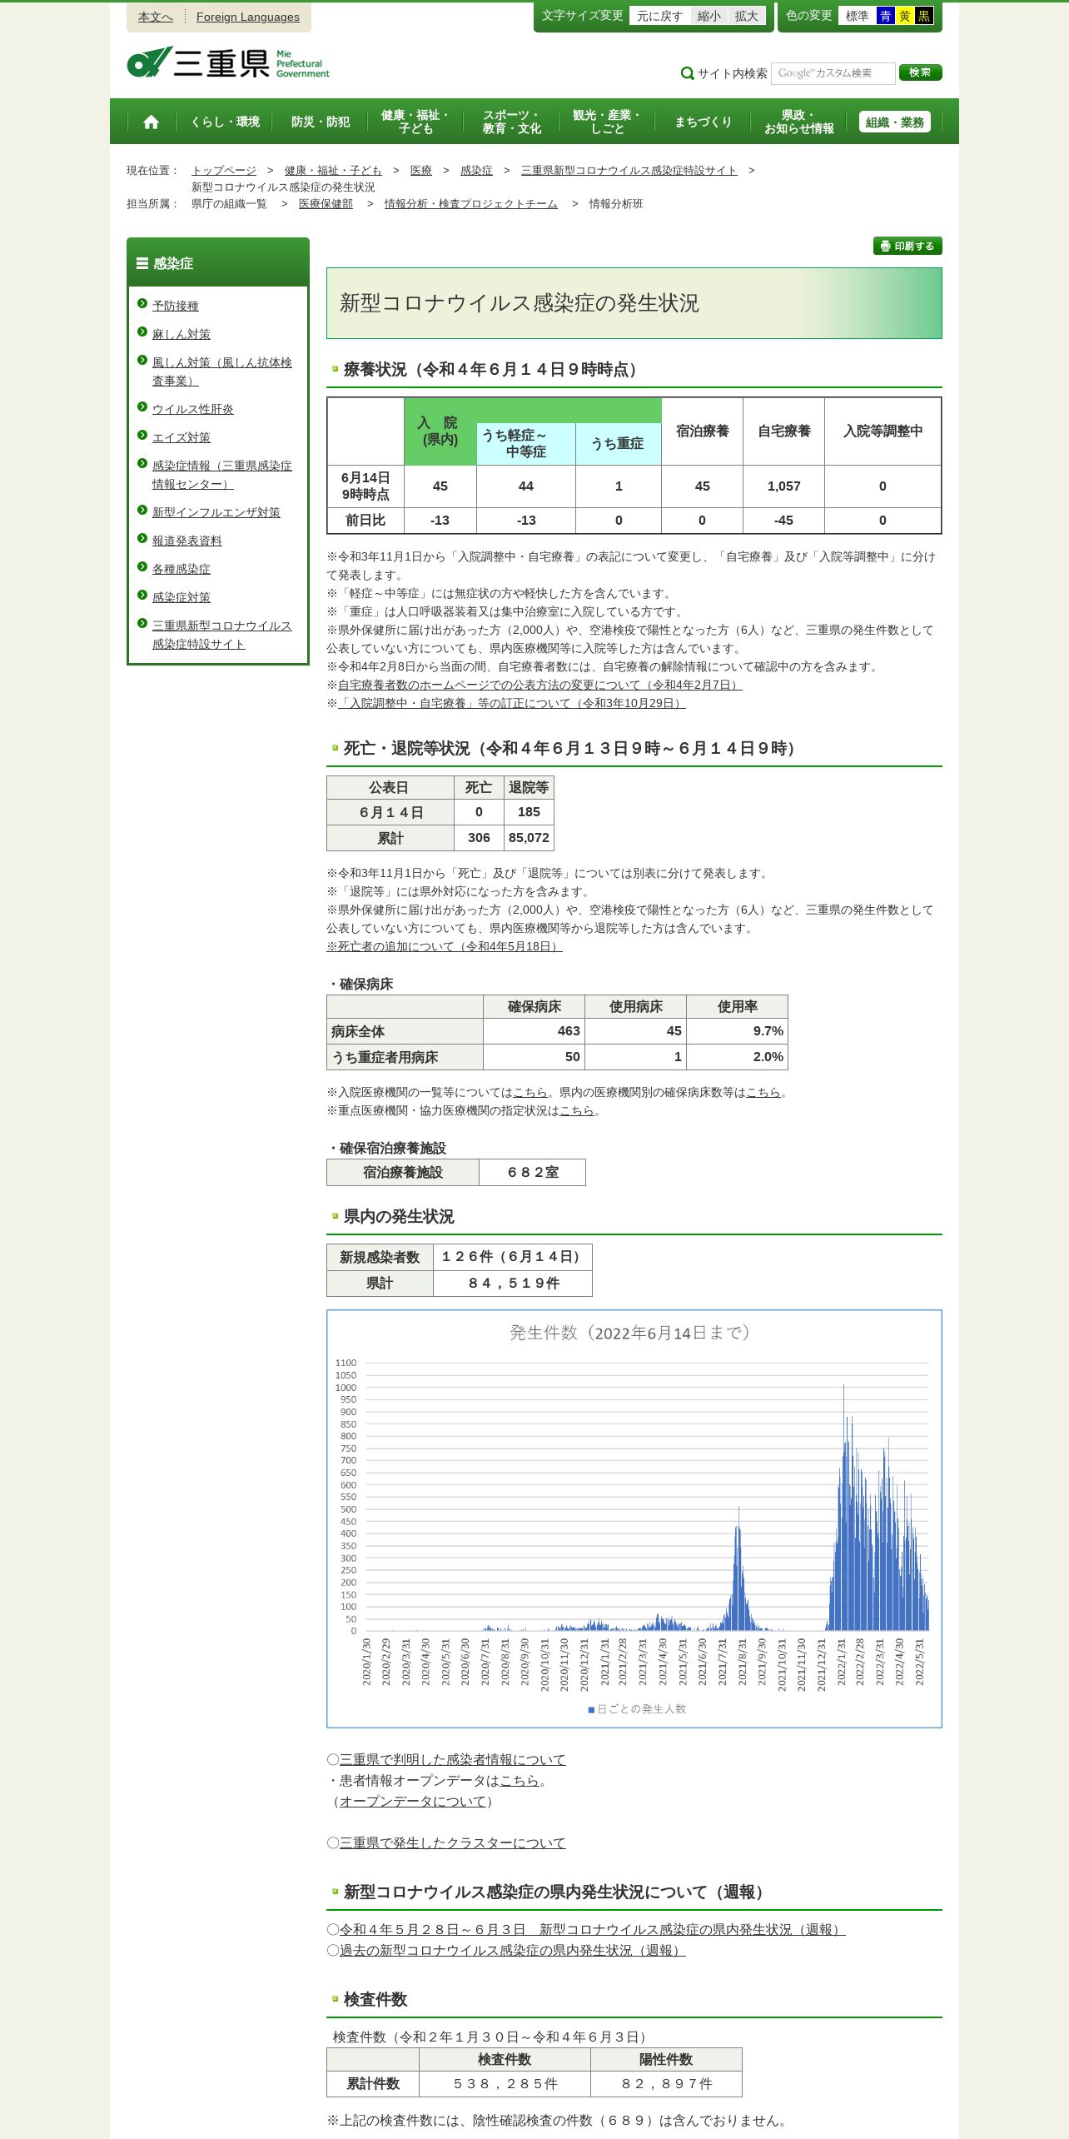This screenshot has width=1069, height=2139.
Task: Open the Foreign Languages link
Action: pos(248,17)
